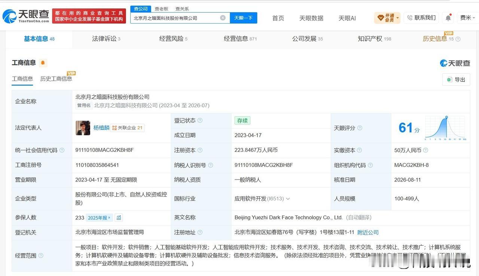Open the 经营信息 tab
This screenshot has height=276, width=479.
point(240,39)
